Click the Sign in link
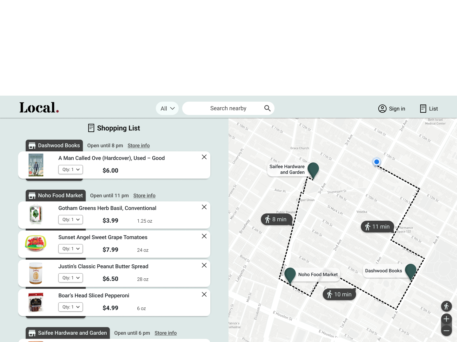 click(x=397, y=109)
